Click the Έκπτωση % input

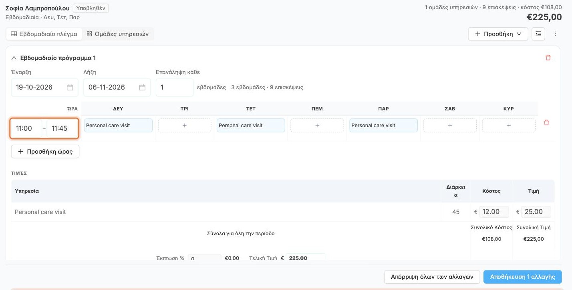pyautogui.click(x=204, y=258)
